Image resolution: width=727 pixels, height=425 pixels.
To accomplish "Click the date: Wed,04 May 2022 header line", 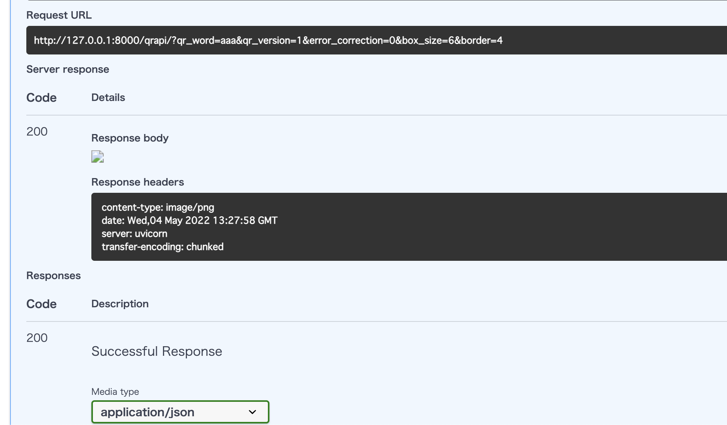I will point(190,221).
